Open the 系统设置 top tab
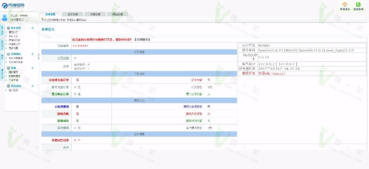This screenshot has width=369, height=169. 50,14
